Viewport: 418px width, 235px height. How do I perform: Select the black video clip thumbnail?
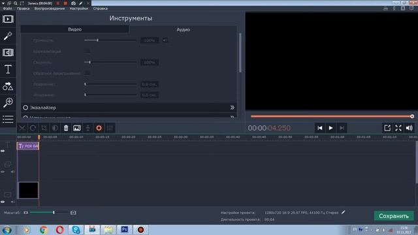point(28,190)
